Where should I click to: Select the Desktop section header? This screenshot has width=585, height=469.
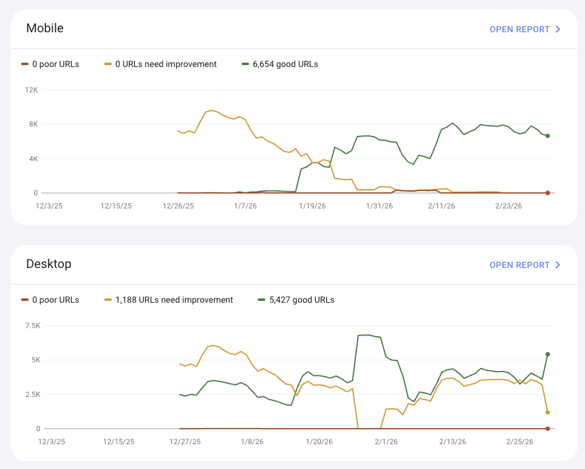[x=48, y=264]
